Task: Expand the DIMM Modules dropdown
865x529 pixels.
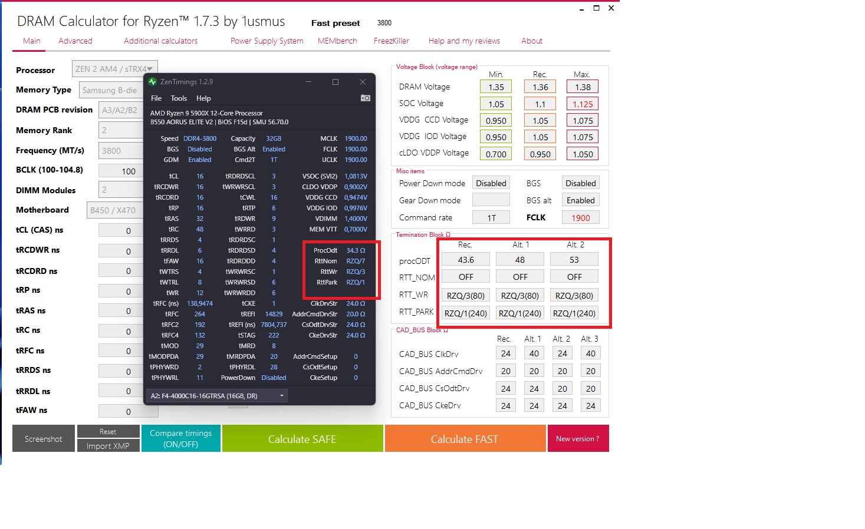Action: [121, 190]
